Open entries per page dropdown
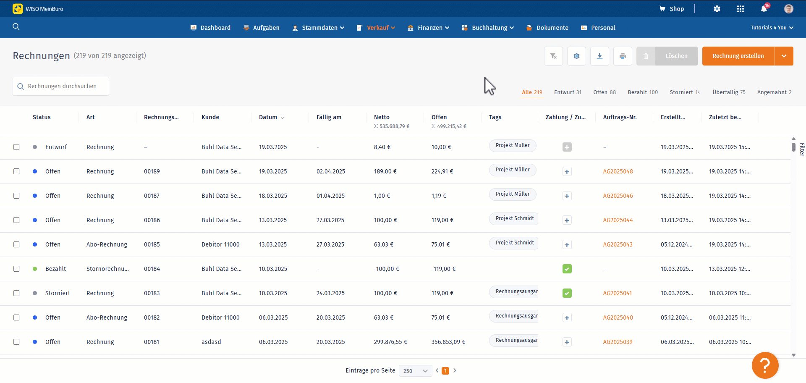The height and width of the screenshot is (383, 806). (415, 371)
